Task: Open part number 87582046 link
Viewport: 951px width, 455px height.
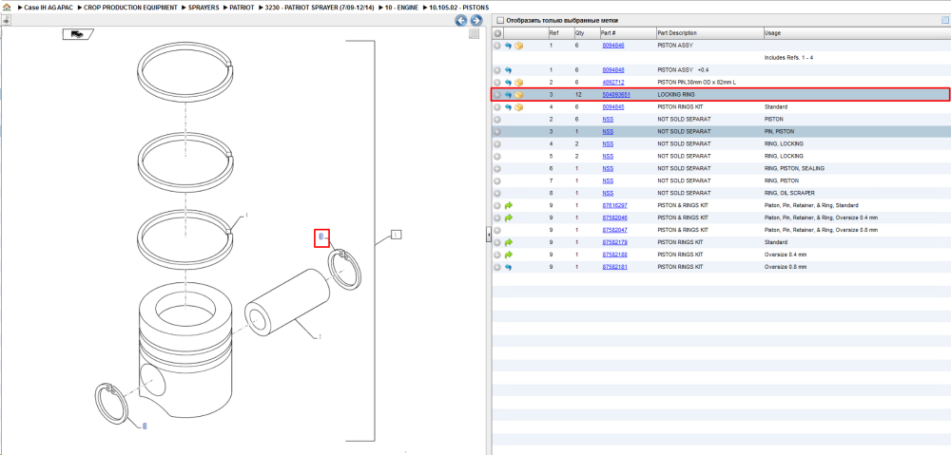Action: pyautogui.click(x=614, y=218)
